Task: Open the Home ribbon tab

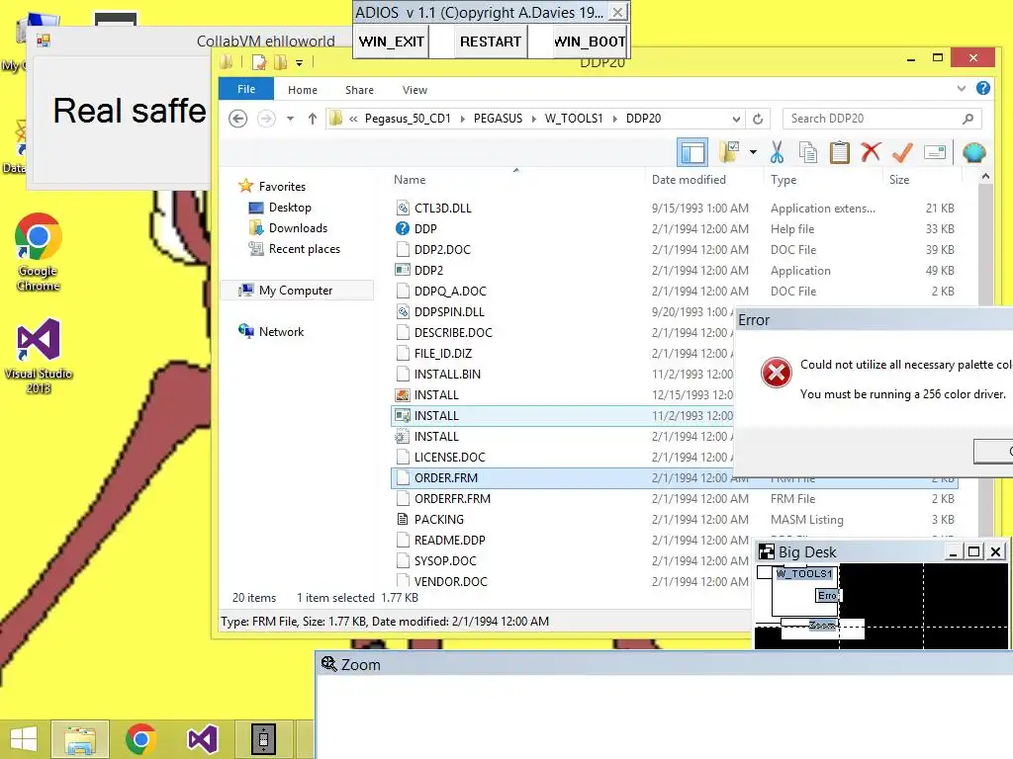Action: (x=303, y=90)
